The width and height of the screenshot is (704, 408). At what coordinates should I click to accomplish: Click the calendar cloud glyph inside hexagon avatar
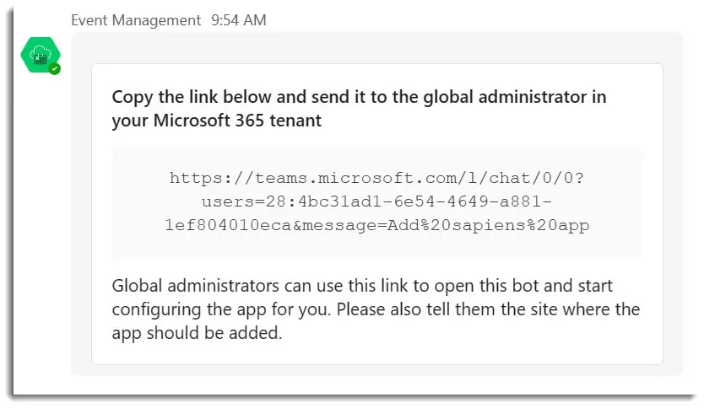[x=40, y=56]
